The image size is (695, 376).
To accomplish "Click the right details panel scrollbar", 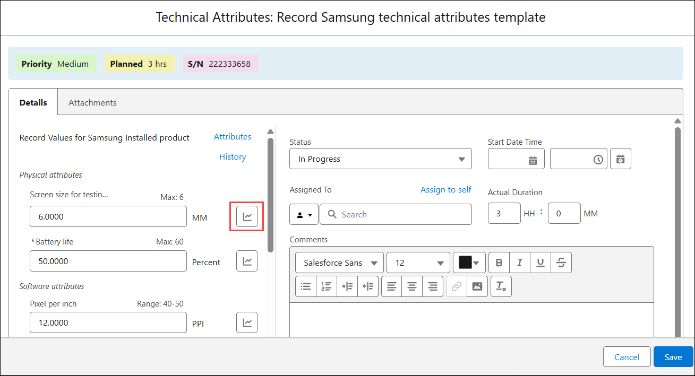I will [677, 232].
